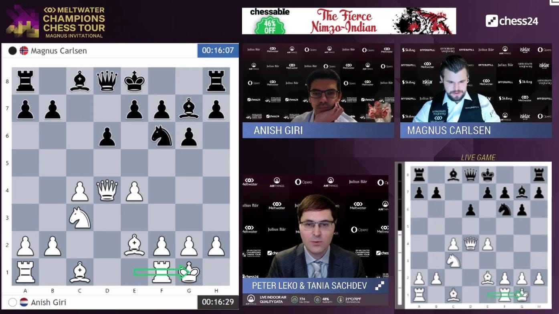Select the black pawn on f7 of main board
Viewport: 559px width, 314px height.
pyautogui.click(x=161, y=109)
